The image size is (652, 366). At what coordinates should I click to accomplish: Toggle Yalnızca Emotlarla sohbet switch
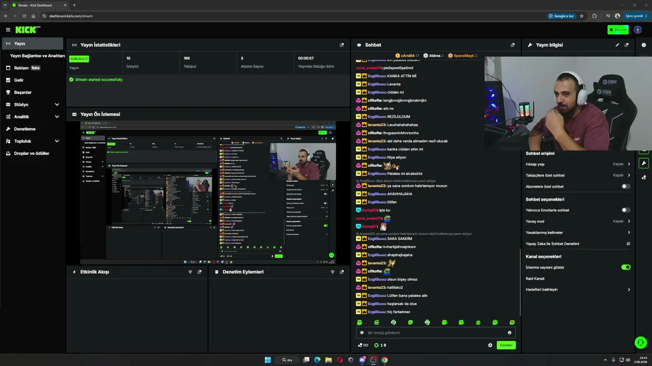[x=626, y=210]
